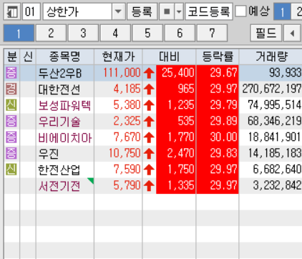Select stock 보성파워텍
This screenshot has width=302, height=259.
click(x=64, y=105)
